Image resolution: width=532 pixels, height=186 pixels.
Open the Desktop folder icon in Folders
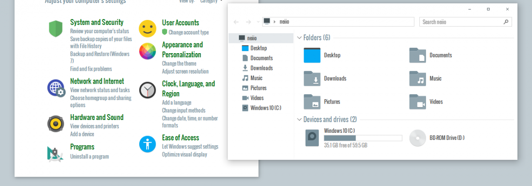312,55
